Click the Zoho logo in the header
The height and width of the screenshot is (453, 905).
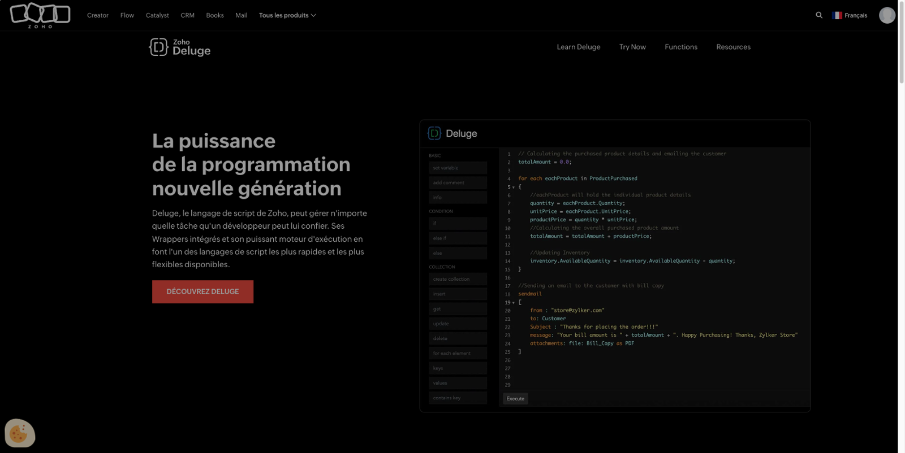[x=40, y=15]
